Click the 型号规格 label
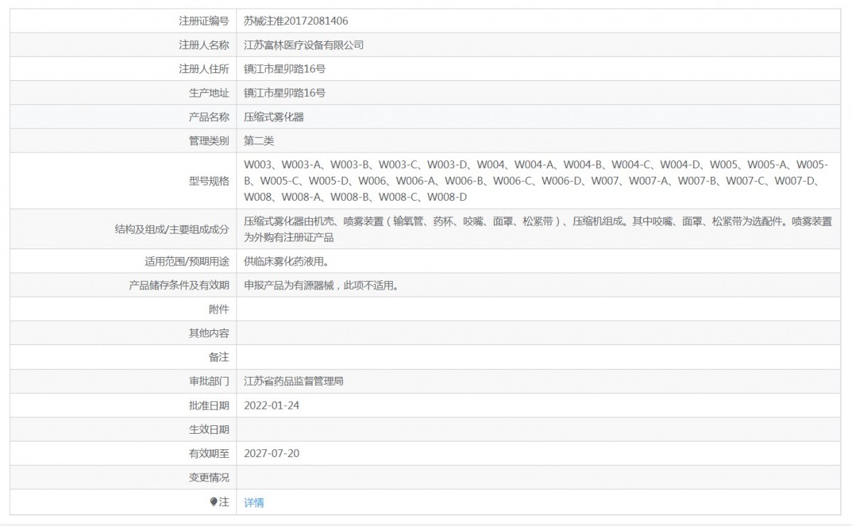852x526 pixels. coord(209,180)
